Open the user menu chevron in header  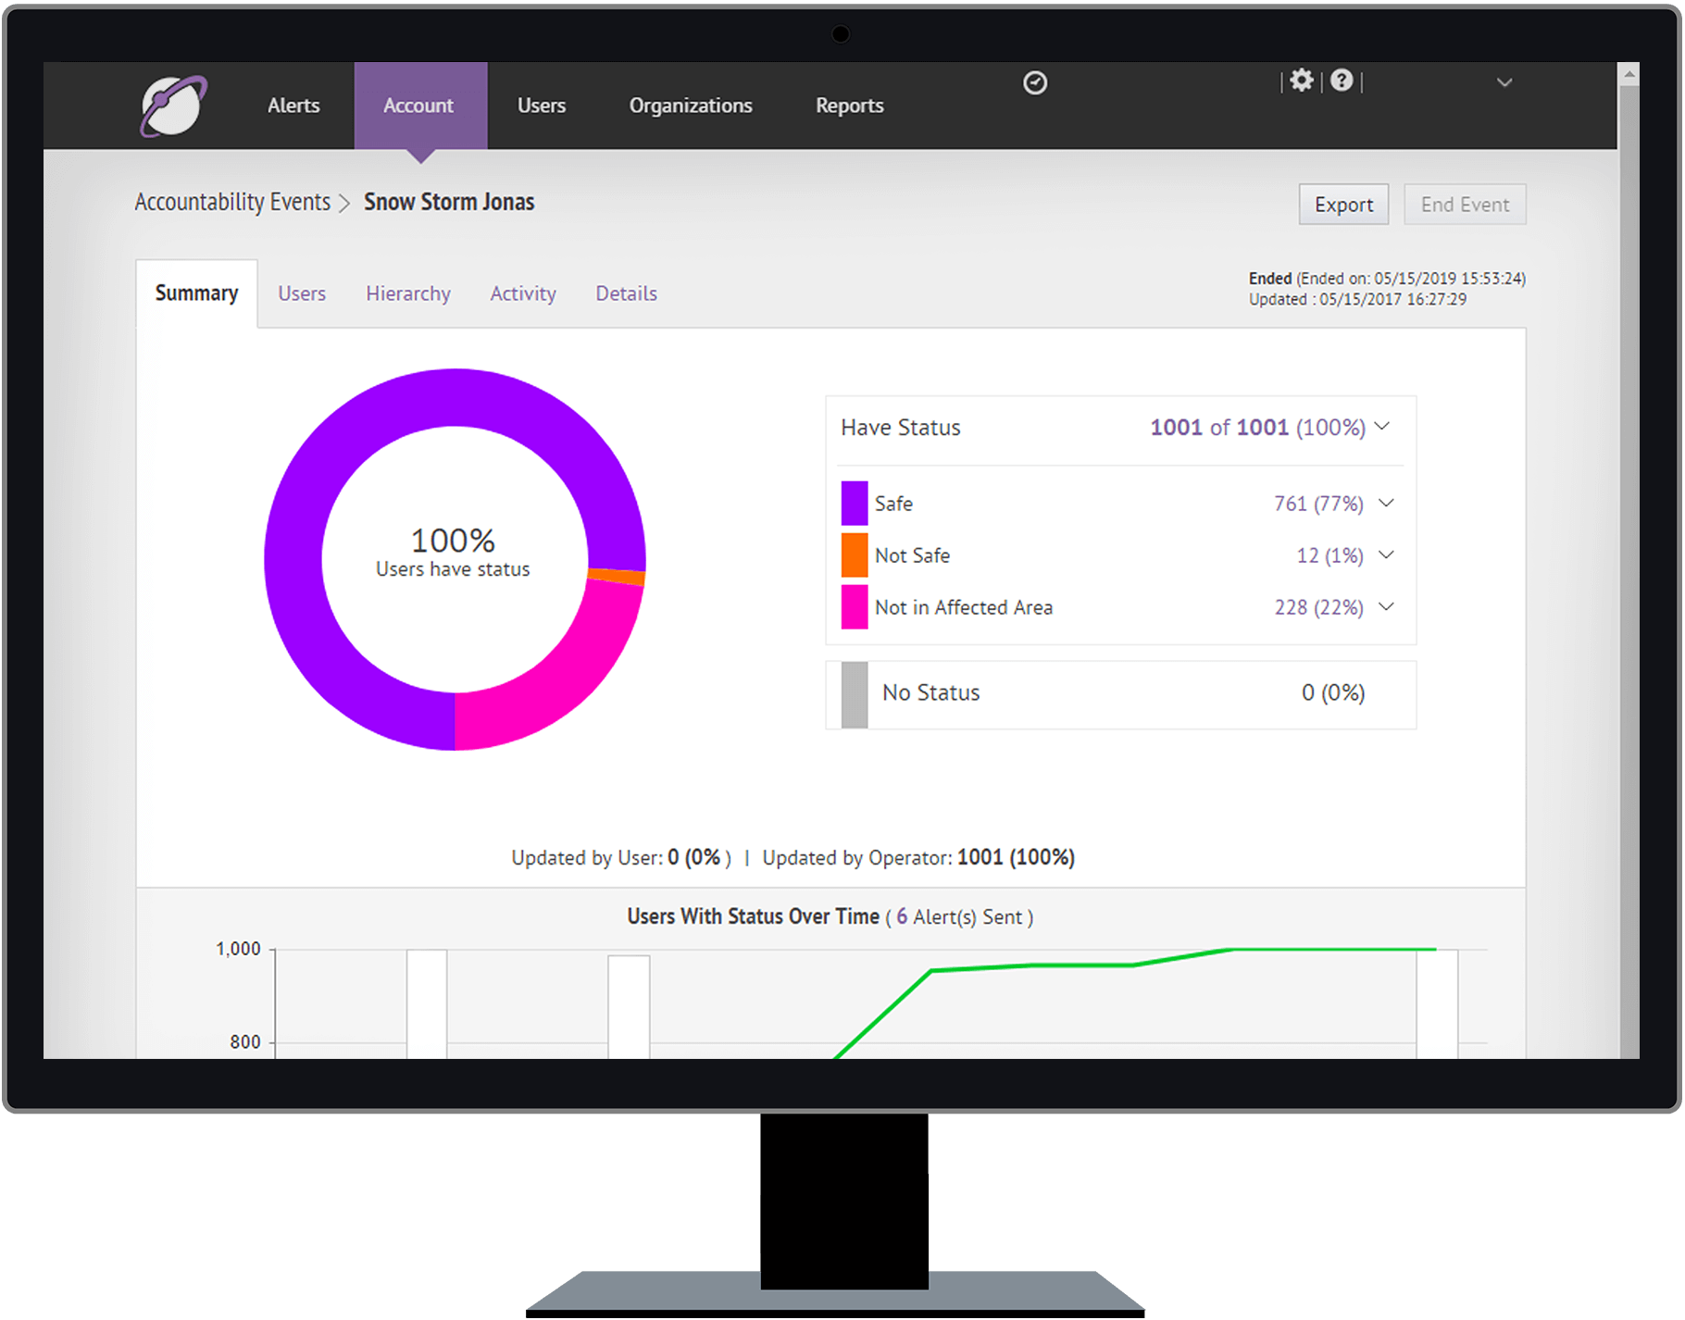(x=1504, y=82)
